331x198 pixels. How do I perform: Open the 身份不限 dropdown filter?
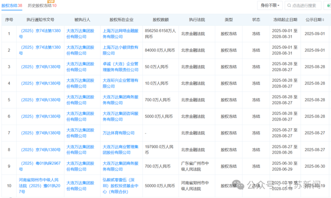(x=270, y=5)
